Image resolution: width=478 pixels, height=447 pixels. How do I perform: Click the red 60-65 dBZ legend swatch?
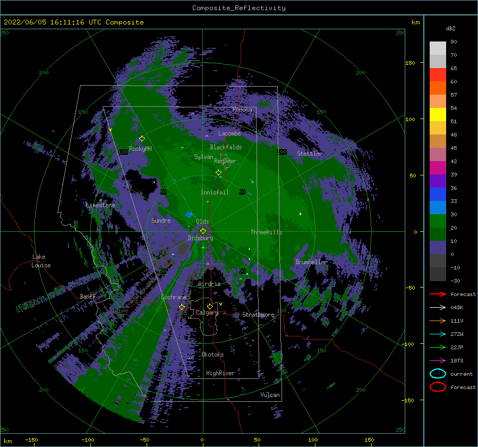[438, 75]
